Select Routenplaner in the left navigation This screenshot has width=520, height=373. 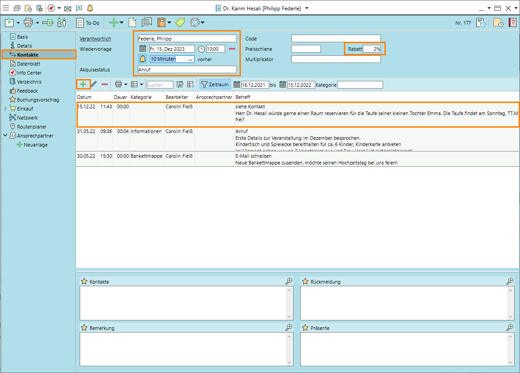(32, 127)
